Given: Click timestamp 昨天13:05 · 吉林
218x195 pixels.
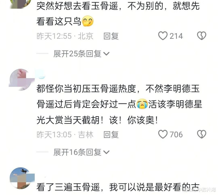Looking at the screenshot, I should coord(65,135).
